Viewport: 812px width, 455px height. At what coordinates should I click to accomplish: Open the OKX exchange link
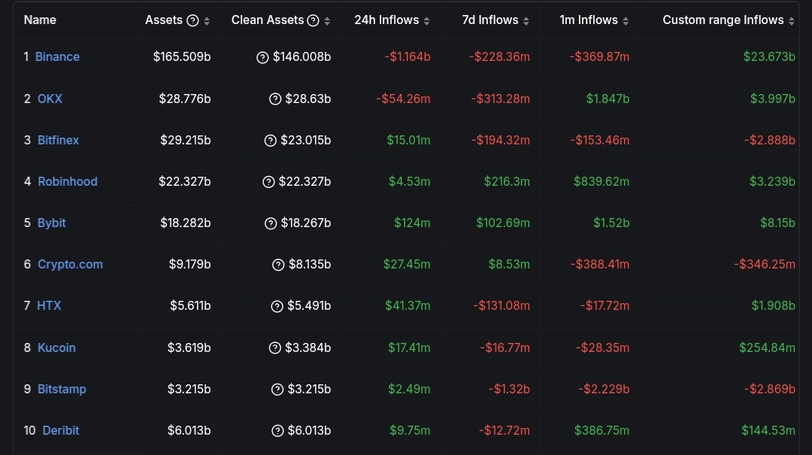(50, 99)
